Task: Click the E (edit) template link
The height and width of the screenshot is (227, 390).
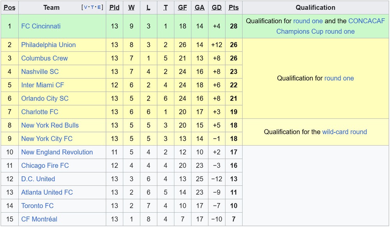Action: pyautogui.click(x=99, y=7)
